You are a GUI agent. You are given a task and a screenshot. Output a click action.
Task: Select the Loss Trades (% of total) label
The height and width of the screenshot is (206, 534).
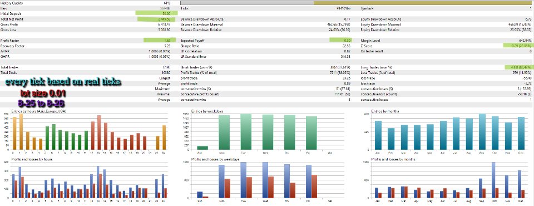378,72
